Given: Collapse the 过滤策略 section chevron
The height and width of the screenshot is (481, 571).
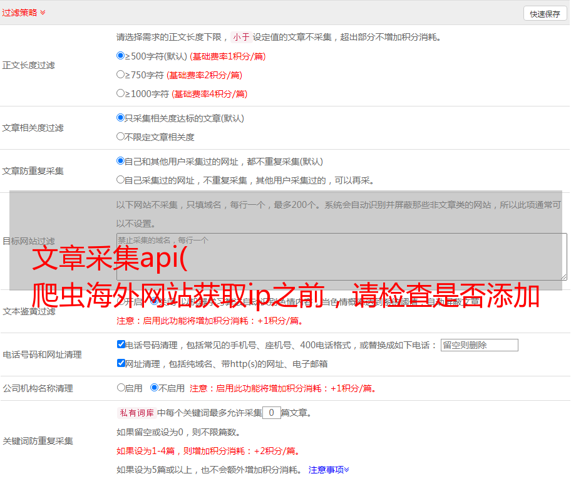Looking at the screenshot, I should pos(43,13).
